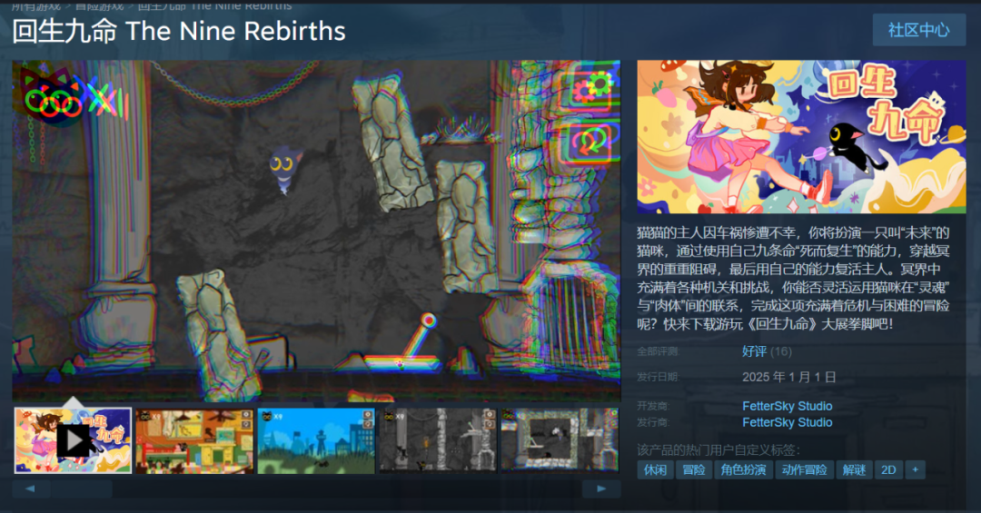
Task: Select the gray ruins screenshot thumbnail
Action: point(438,440)
